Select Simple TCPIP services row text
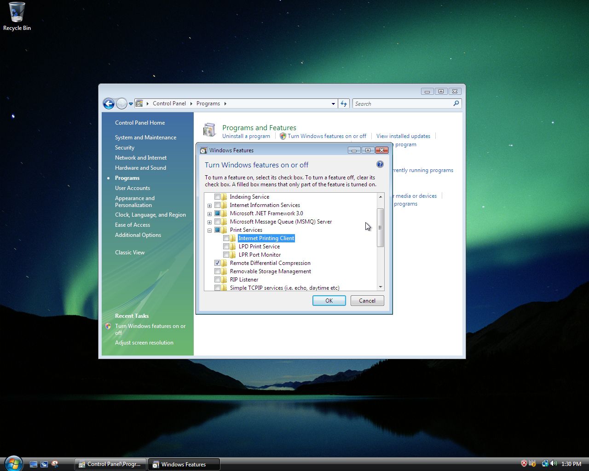The height and width of the screenshot is (471, 589). tap(284, 288)
